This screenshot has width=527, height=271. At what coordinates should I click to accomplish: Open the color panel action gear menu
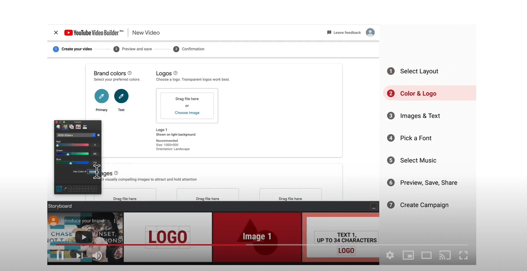(99, 135)
